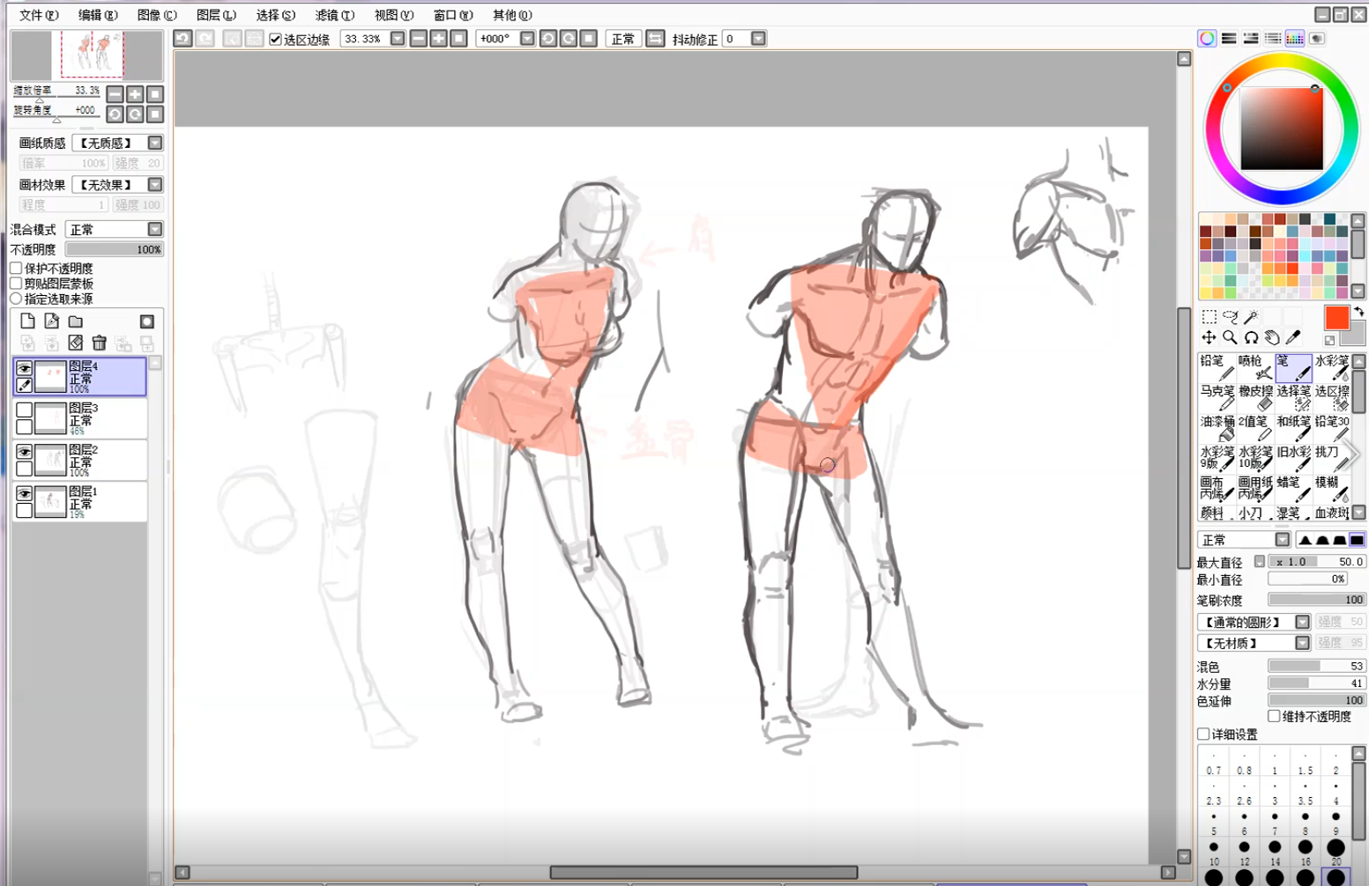Open 画纸质感 dropdown
The width and height of the screenshot is (1369, 886).
coord(118,143)
